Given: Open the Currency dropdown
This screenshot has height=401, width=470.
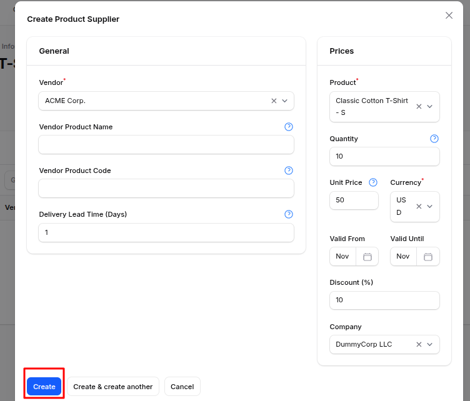Looking at the screenshot, I should (430, 207).
